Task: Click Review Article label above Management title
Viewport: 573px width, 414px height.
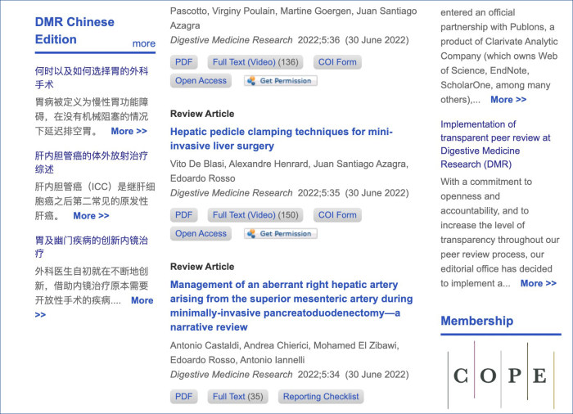Action: click(202, 267)
